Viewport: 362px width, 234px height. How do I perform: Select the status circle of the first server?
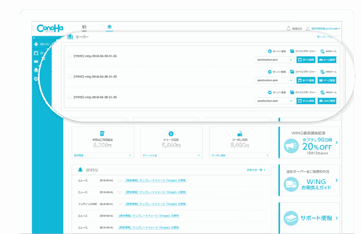(x=70, y=56)
